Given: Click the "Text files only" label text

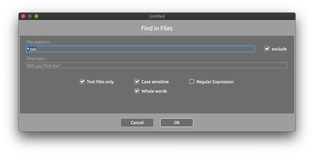Looking at the screenshot, I should 100,82.
